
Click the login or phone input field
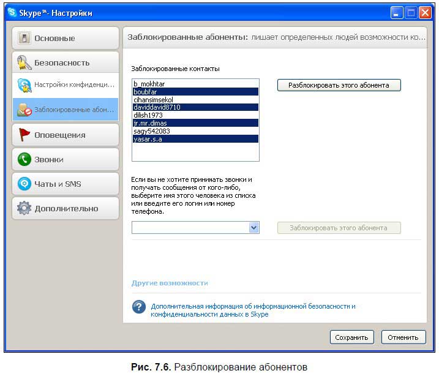point(190,228)
